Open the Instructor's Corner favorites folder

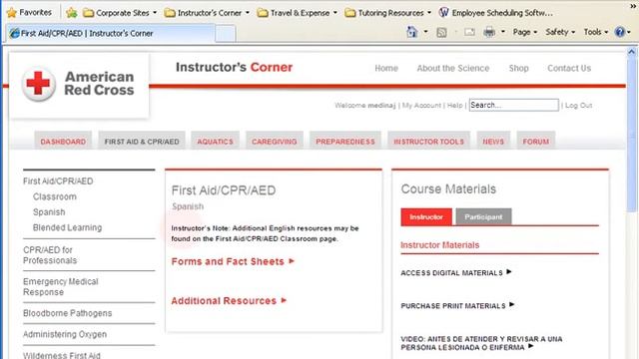[x=207, y=13]
